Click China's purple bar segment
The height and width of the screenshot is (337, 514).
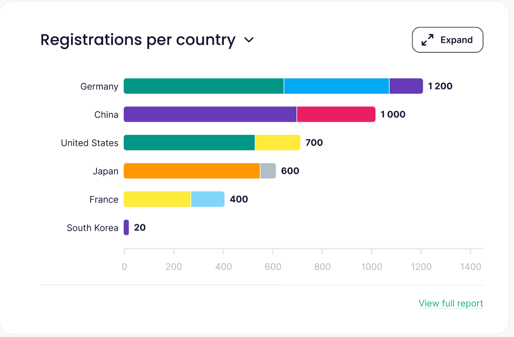(x=210, y=114)
